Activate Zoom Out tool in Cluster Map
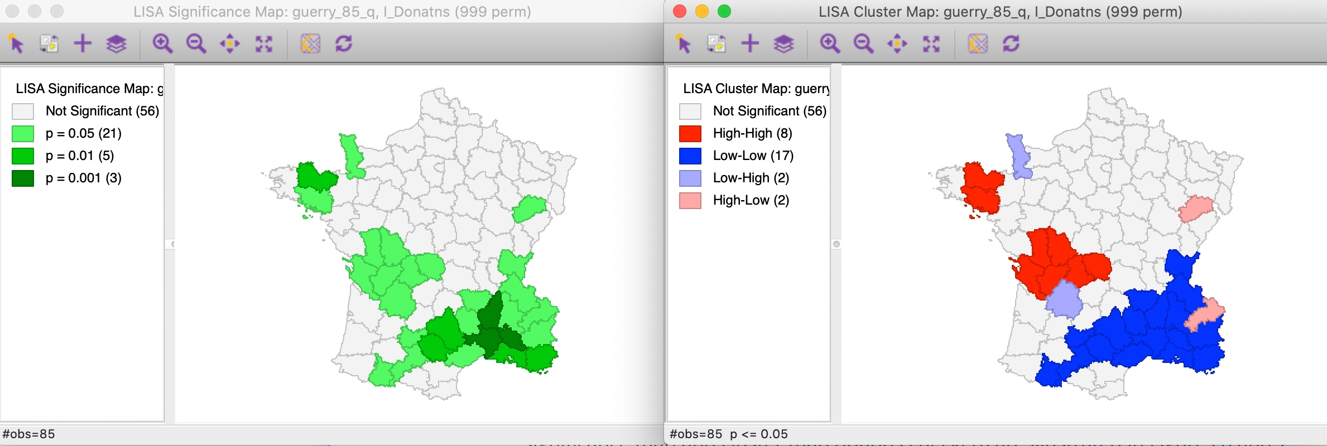 click(x=863, y=43)
